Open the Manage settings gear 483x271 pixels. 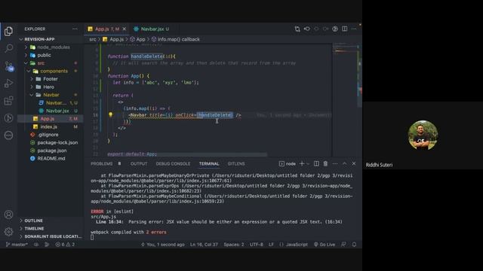point(8,232)
